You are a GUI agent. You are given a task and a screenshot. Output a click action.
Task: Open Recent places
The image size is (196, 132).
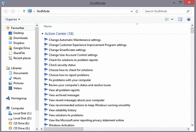click(x=22, y=58)
